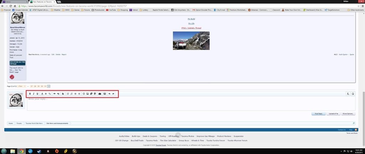Click the Contact Us footer link
The width and height of the screenshot is (365, 154).
(342, 129)
